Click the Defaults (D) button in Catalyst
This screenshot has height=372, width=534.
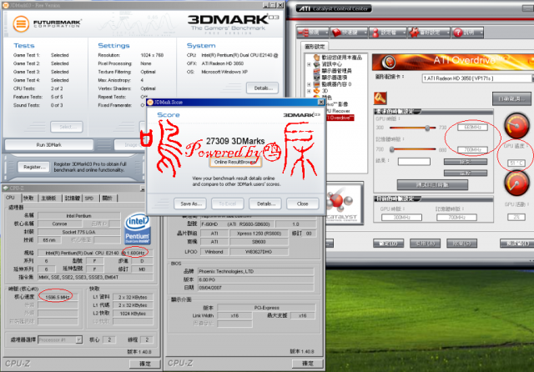[x=517, y=244]
